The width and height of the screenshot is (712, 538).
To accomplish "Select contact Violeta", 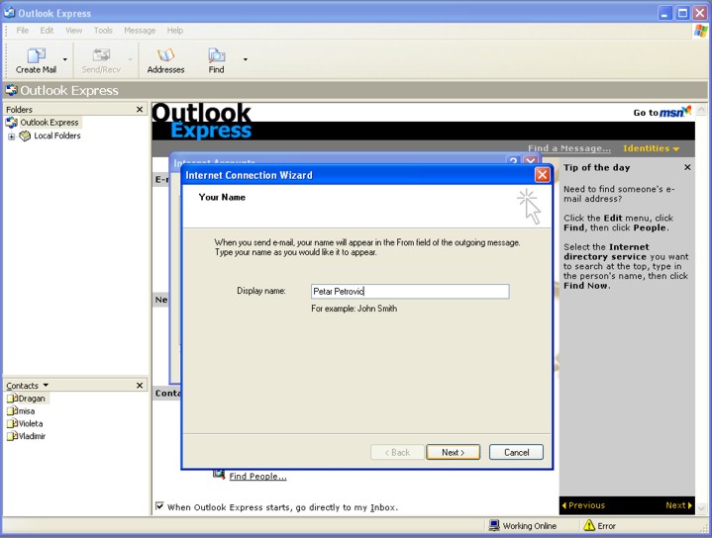I will point(31,423).
